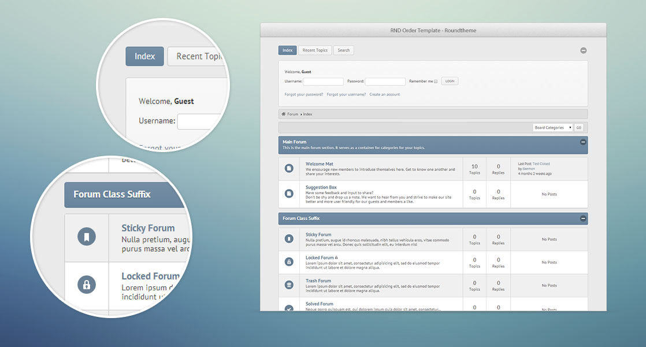The width and height of the screenshot is (646, 347).
Task: Focus the Password input field
Action: (385, 82)
